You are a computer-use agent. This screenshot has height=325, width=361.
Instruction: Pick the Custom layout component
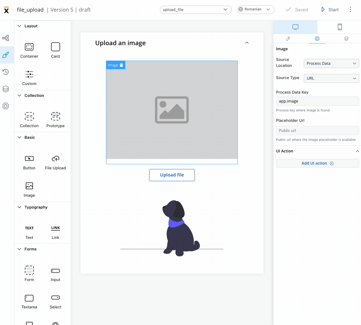pos(29,78)
